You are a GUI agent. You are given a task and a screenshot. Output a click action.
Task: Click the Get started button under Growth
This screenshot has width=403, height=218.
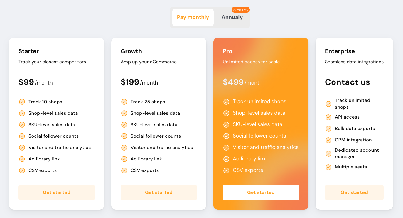tap(158, 192)
